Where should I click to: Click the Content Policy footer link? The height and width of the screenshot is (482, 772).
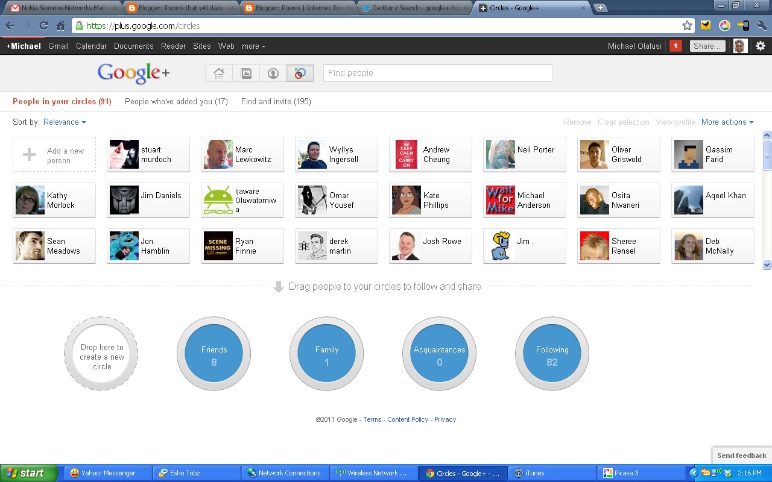click(x=408, y=419)
